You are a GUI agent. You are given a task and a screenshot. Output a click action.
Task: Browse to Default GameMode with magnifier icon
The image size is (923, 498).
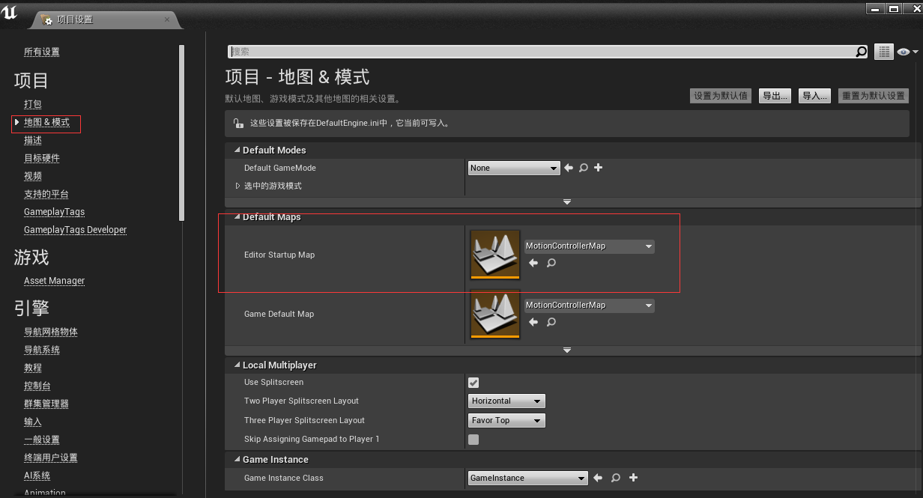584,168
